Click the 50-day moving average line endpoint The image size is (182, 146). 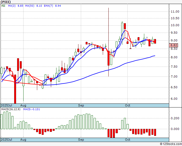tap(155, 56)
